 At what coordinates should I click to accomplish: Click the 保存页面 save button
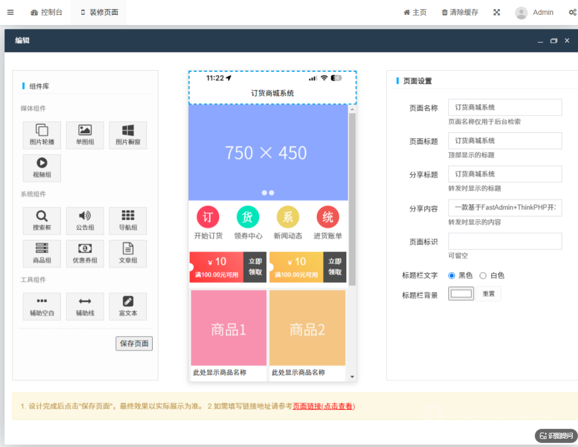tap(134, 343)
